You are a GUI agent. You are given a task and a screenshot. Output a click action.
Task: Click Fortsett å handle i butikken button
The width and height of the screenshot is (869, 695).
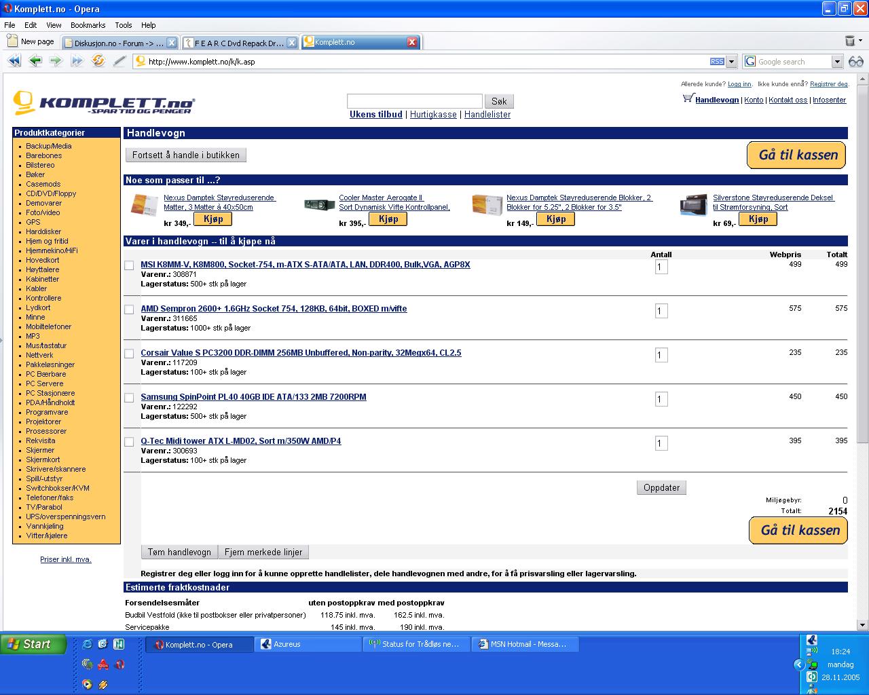click(x=186, y=155)
